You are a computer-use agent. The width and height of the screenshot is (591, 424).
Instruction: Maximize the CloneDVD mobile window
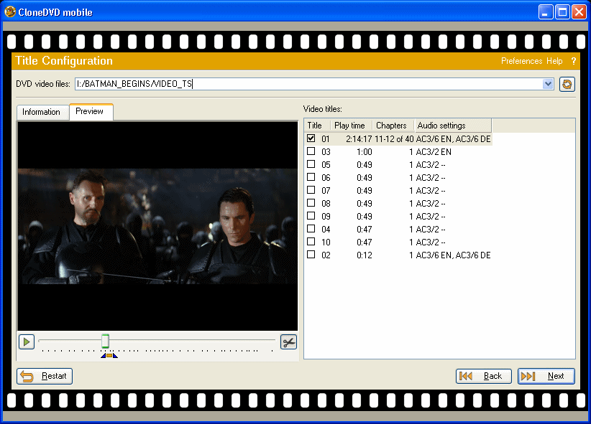[562, 12]
